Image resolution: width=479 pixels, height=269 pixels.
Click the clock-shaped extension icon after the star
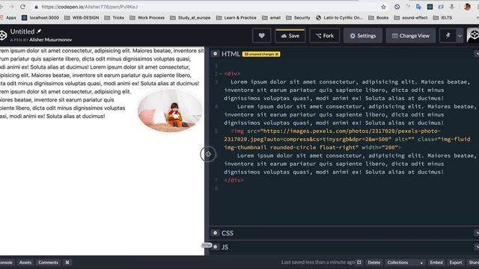(x=397, y=7)
